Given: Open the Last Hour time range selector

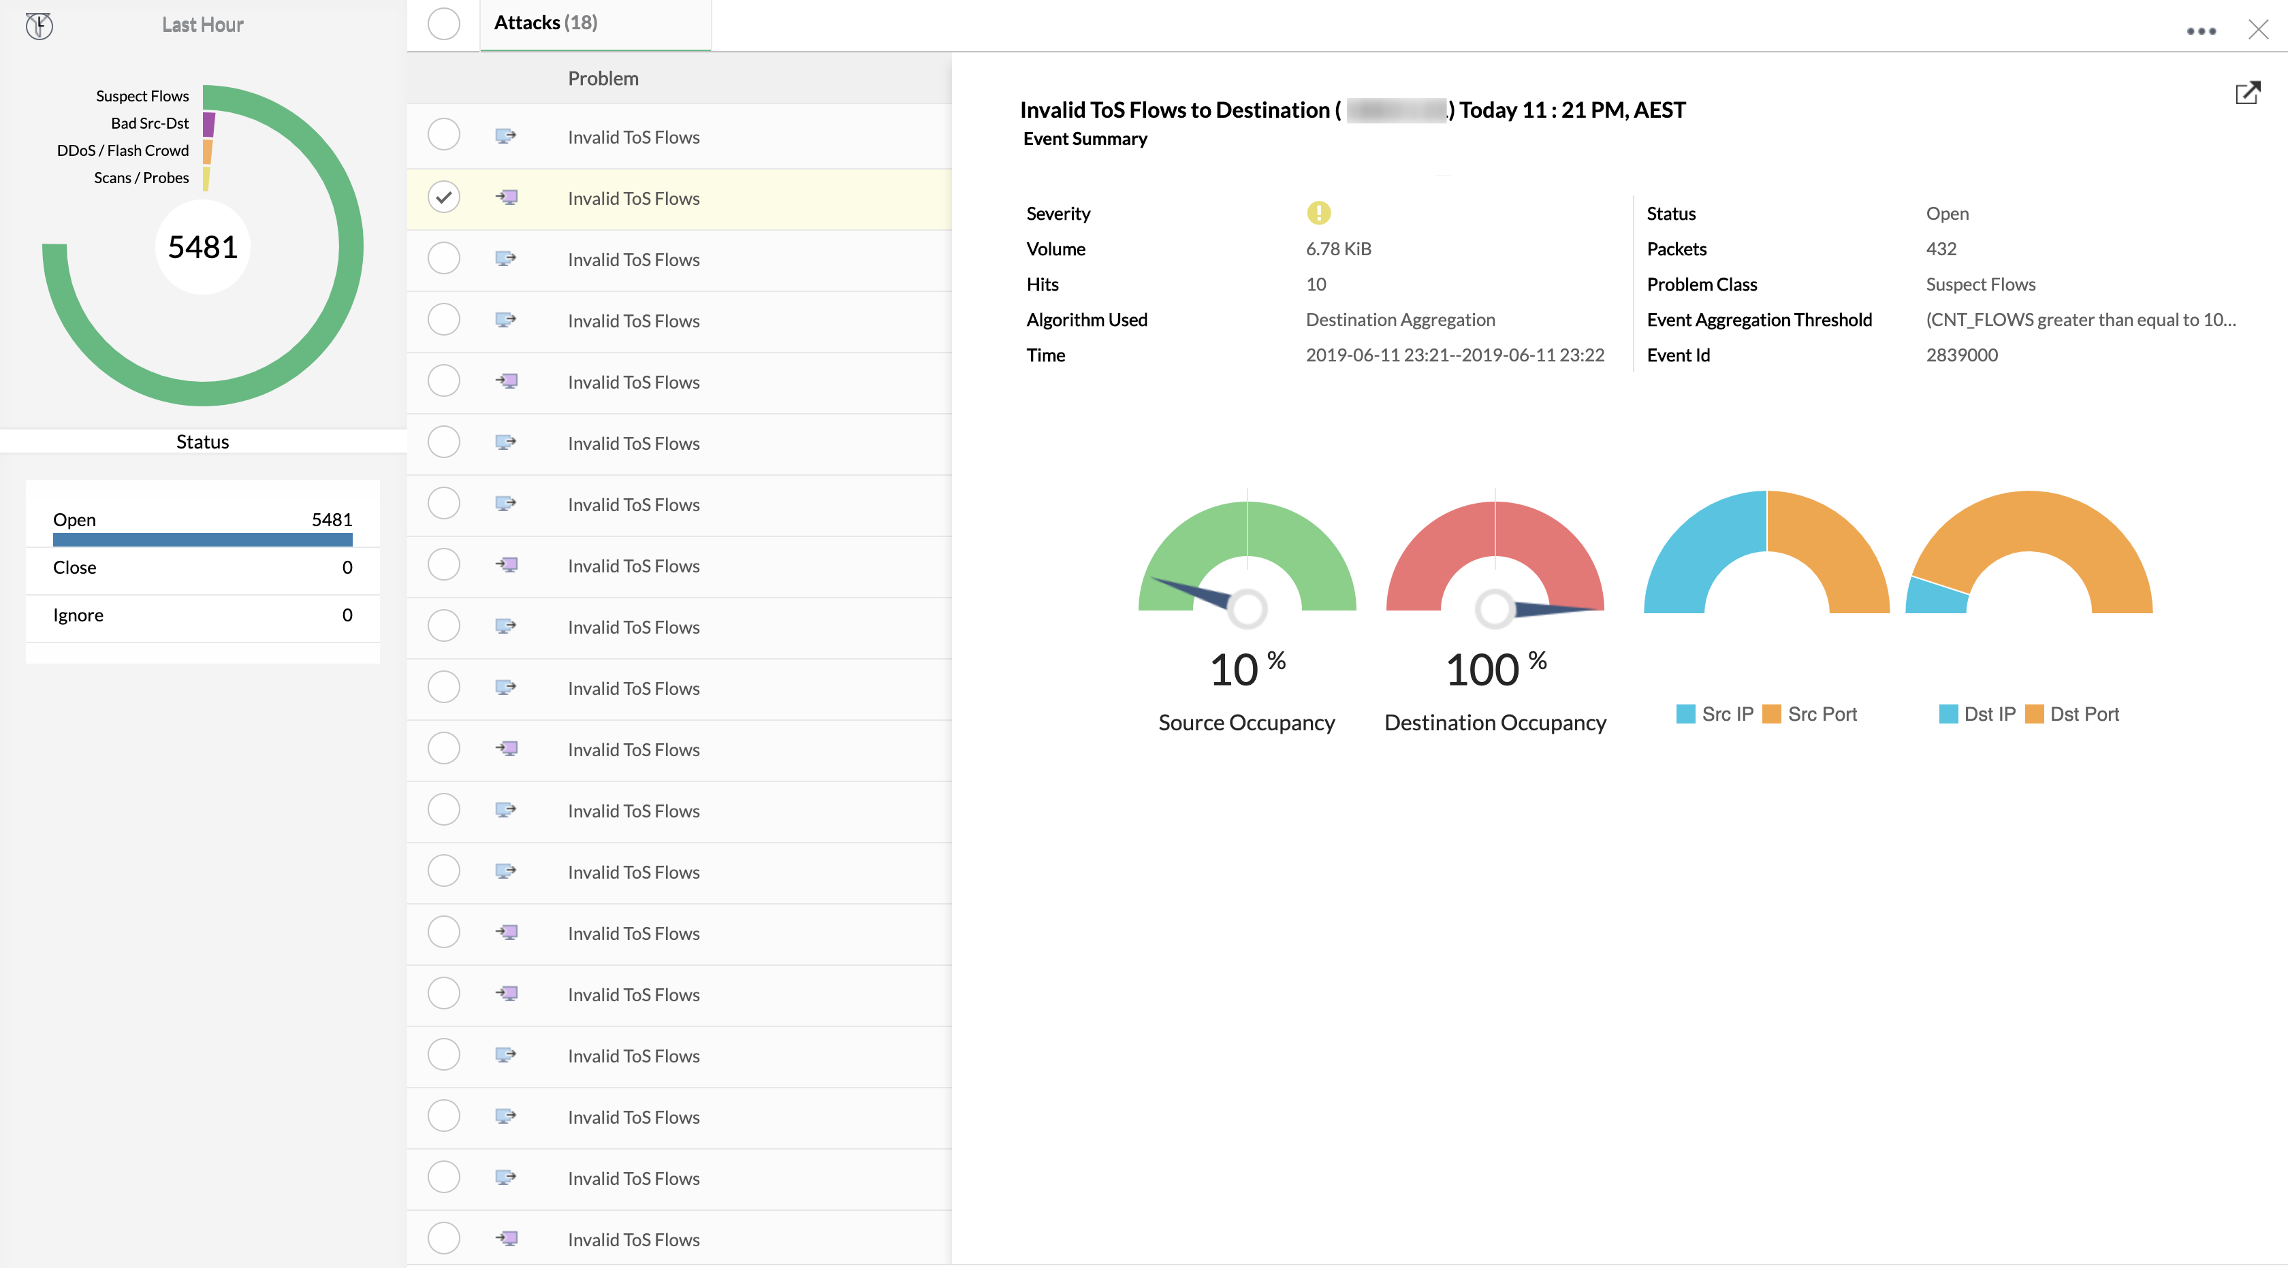Looking at the screenshot, I should pyautogui.click(x=202, y=25).
